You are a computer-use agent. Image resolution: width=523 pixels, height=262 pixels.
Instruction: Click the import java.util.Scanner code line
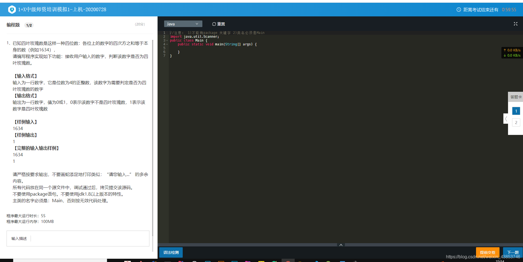click(x=194, y=37)
